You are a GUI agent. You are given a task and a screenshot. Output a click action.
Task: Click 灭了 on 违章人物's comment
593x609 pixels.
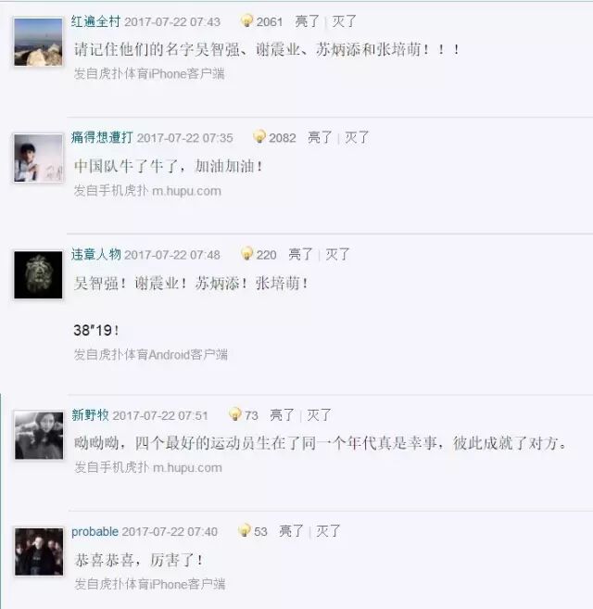coord(338,254)
